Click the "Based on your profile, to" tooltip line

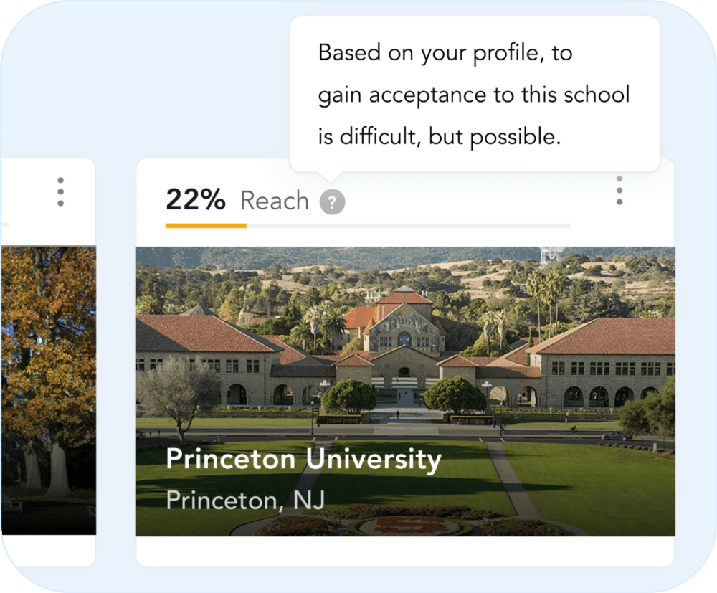point(445,54)
